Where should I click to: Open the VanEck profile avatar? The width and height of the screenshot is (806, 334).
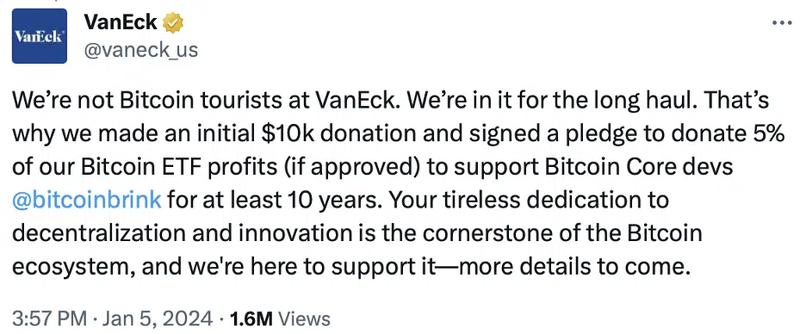(x=40, y=36)
